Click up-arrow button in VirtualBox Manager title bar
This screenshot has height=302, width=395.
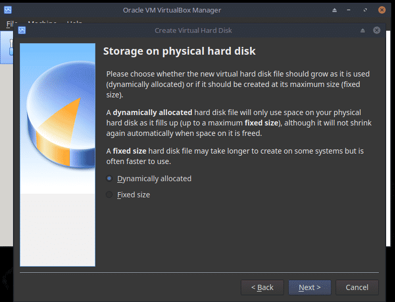click(334, 10)
